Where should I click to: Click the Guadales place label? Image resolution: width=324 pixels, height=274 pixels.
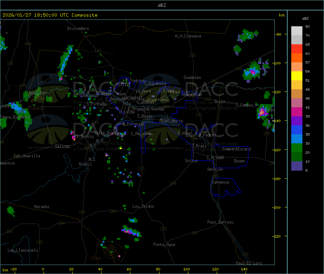click(192, 77)
